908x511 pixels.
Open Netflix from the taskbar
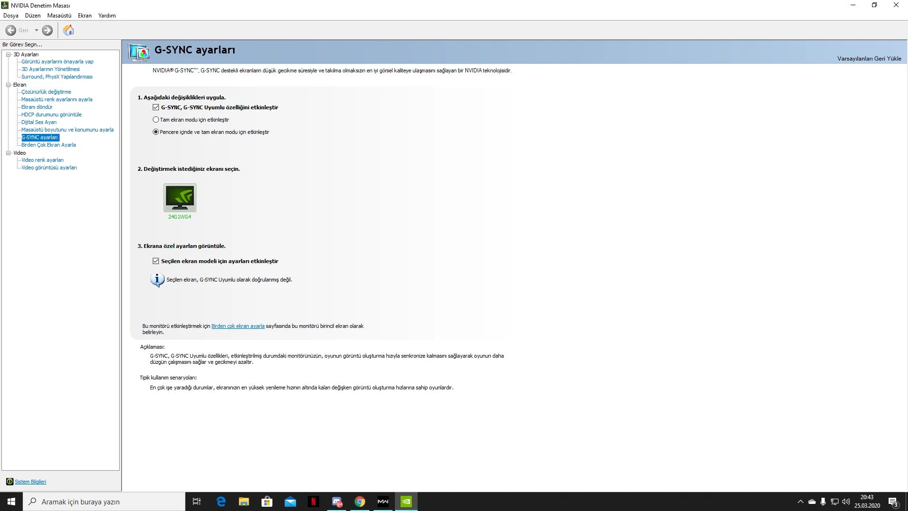[x=313, y=502]
